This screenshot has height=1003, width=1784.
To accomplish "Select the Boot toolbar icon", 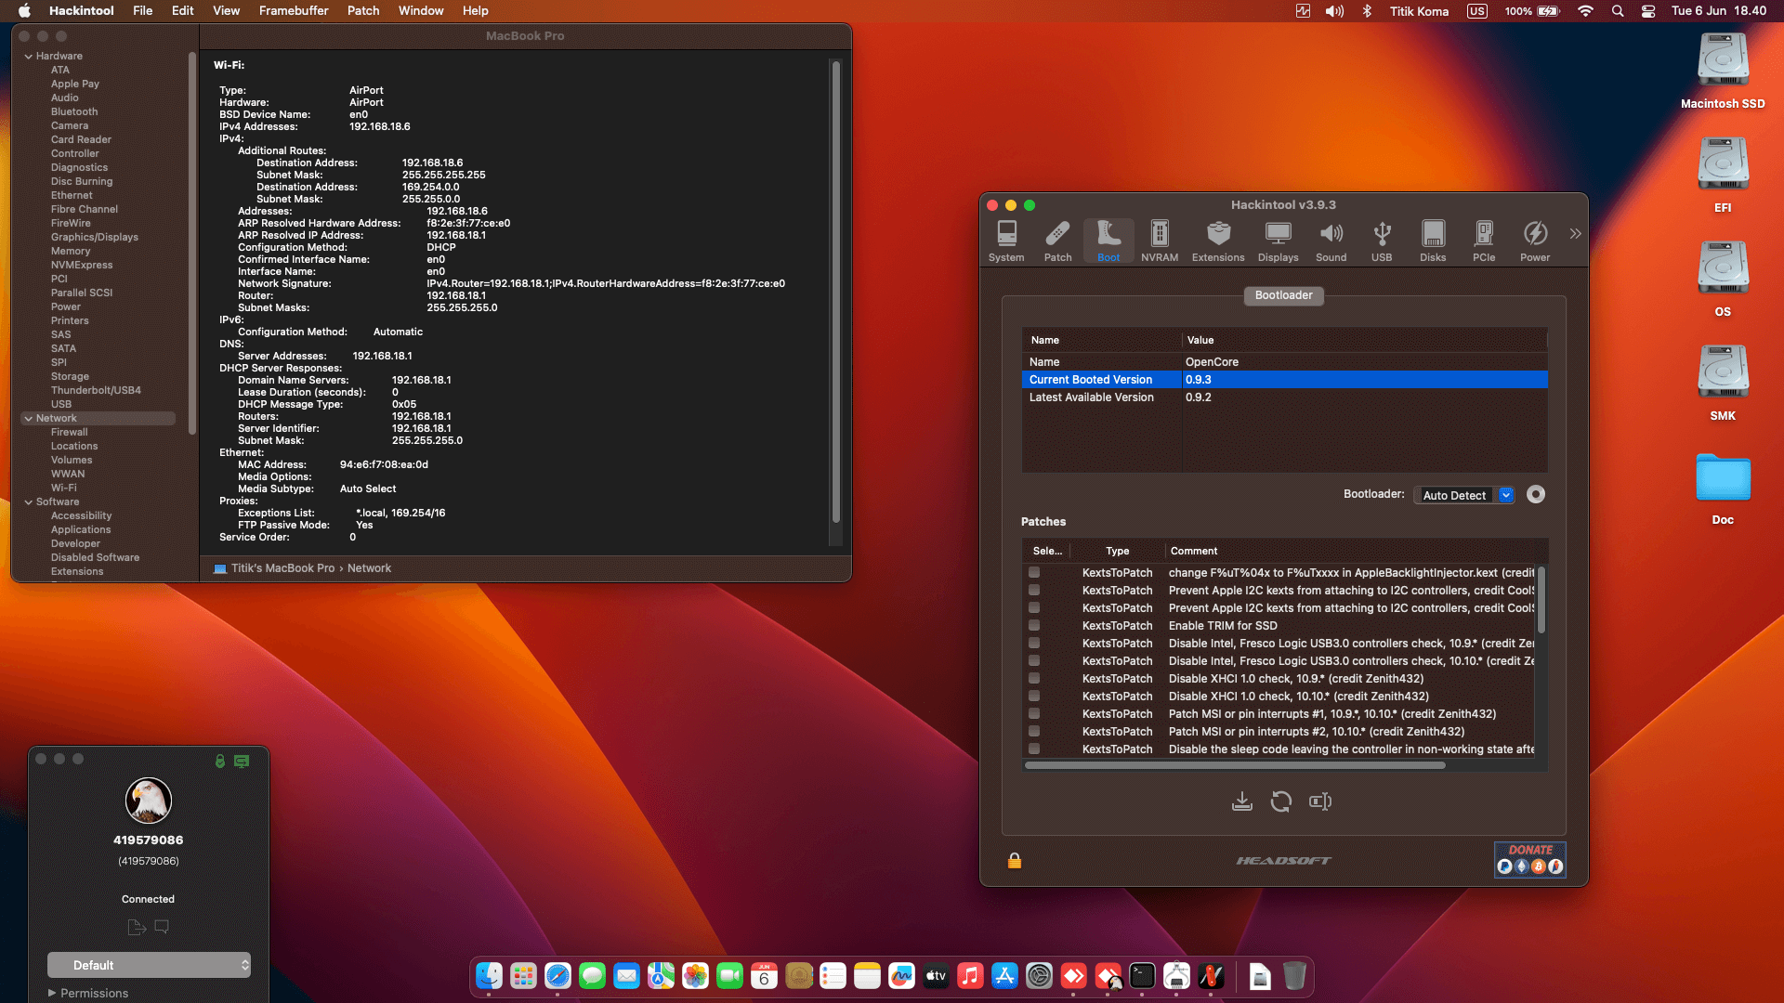I will tap(1108, 241).
